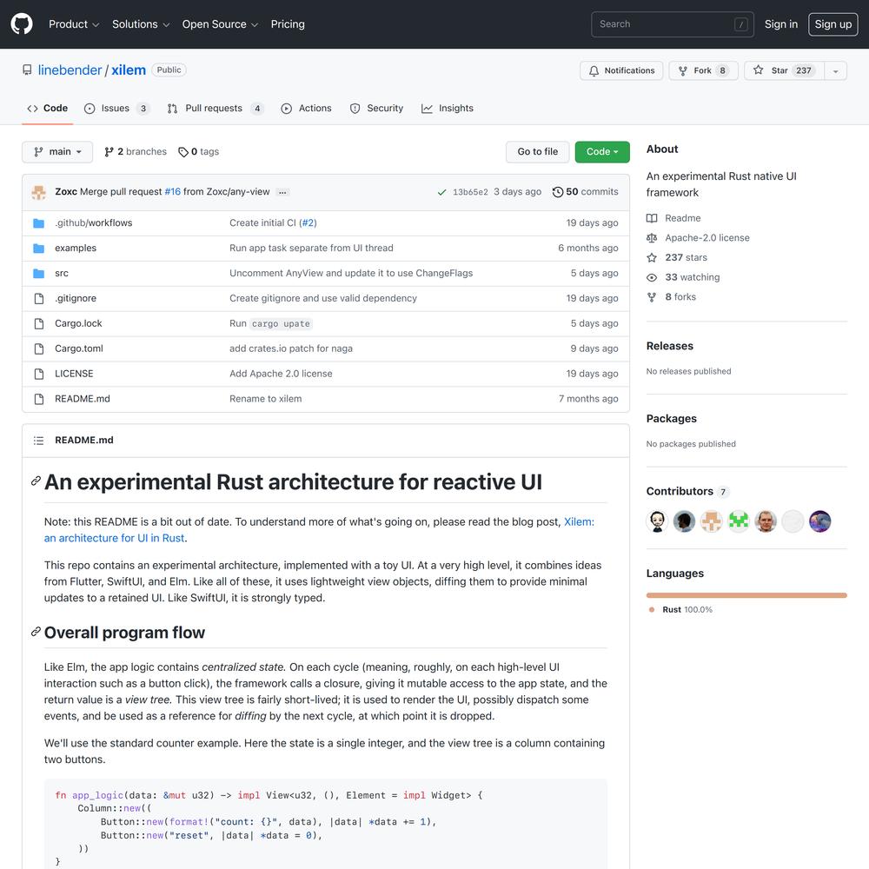
Task: Click the eye icon beside 33 watching
Action: pyautogui.click(x=652, y=277)
